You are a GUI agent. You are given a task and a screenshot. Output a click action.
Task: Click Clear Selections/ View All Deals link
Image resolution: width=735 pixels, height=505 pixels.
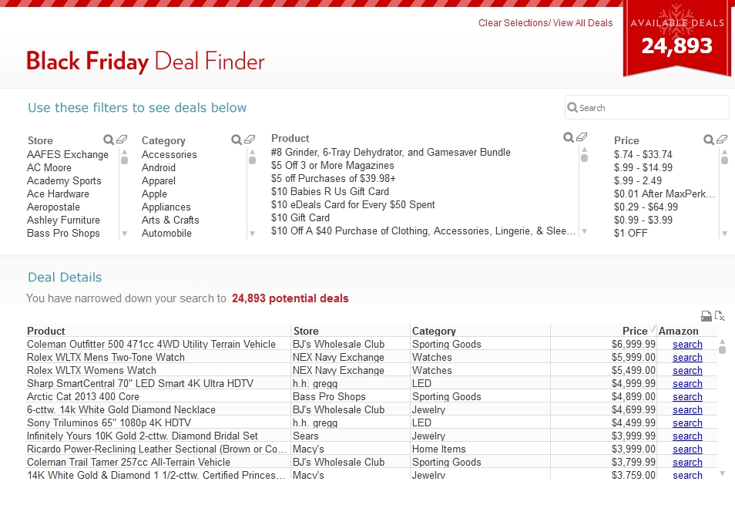click(x=545, y=23)
